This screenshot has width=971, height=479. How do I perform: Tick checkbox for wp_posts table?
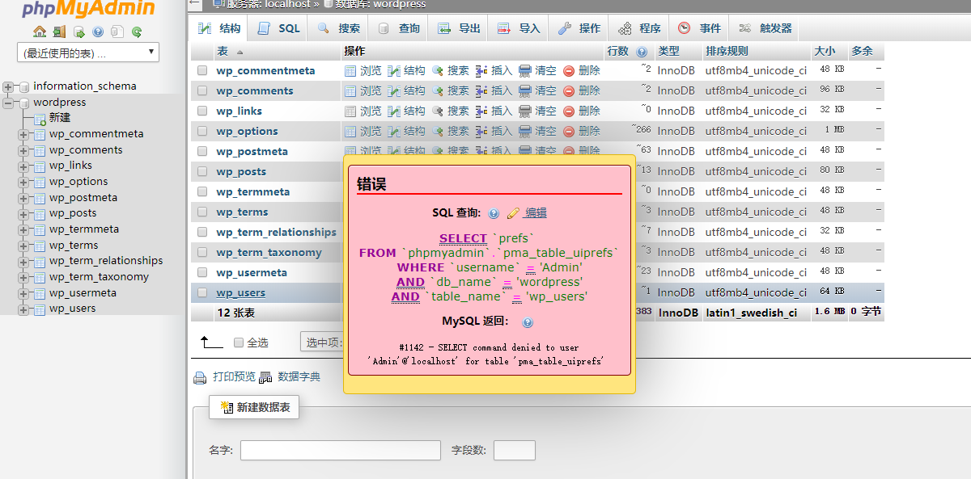202,171
